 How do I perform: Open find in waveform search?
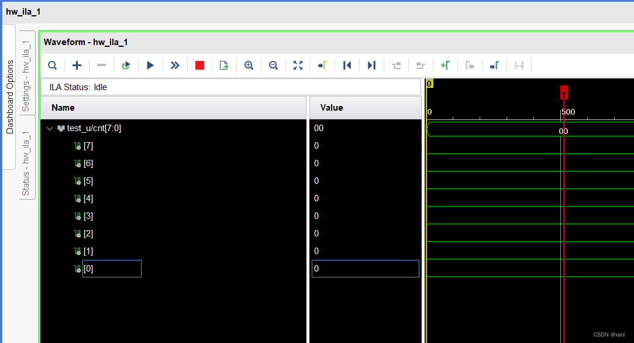pyautogui.click(x=52, y=65)
